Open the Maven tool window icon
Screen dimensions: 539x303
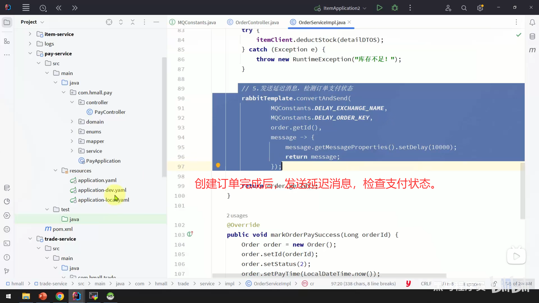coord(532,50)
